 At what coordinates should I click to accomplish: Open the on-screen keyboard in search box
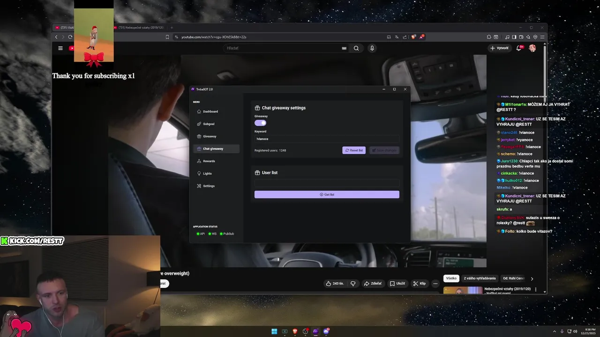(344, 48)
